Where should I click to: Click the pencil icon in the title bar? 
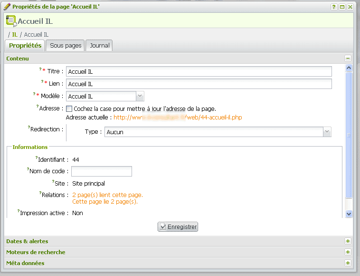click(7, 7)
